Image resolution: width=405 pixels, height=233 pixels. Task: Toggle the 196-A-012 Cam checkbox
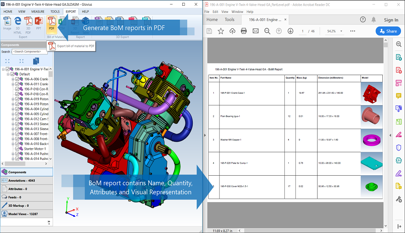pos(17,119)
